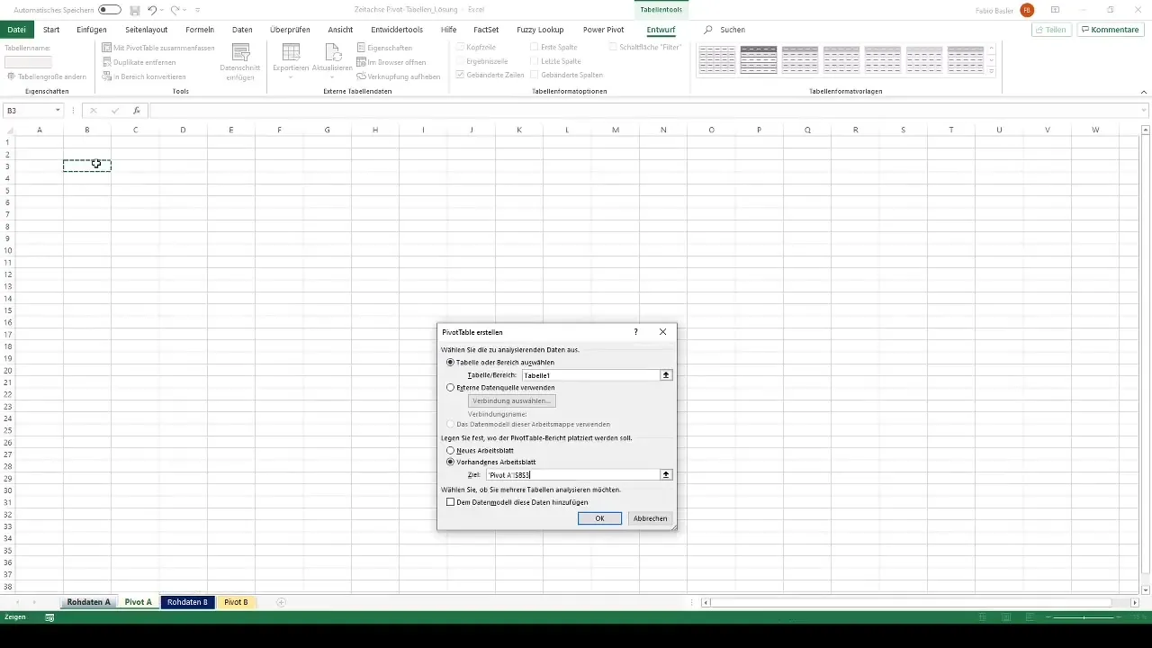Move table styles gallery one row down

pos(992,60)
